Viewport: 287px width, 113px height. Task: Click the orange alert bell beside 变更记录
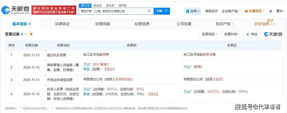coord(31,34)
